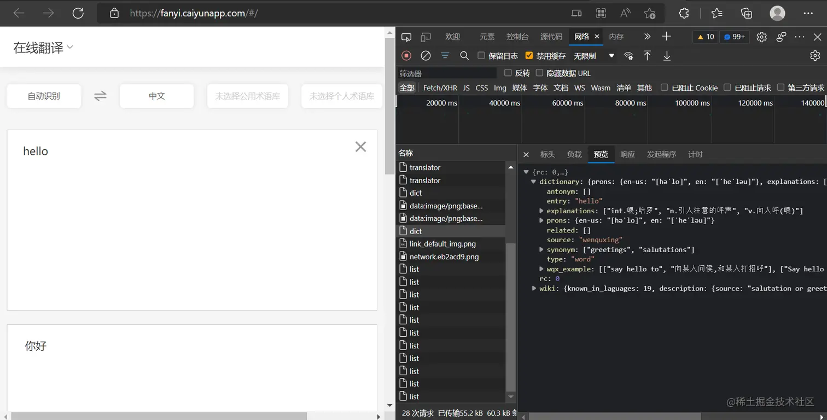Open the network search magnifier
The width and height of the screenshot is (827, 420).
464,56
